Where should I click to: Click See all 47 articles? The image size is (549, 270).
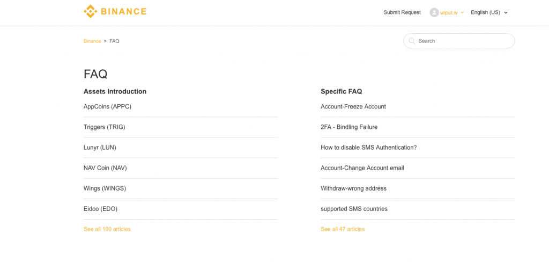(x=343, y=229)
